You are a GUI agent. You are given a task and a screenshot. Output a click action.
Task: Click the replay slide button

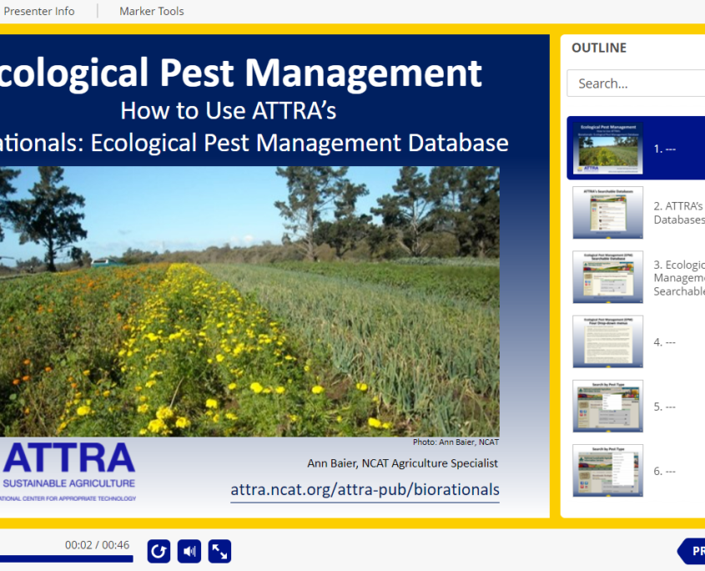pyautogui.click(x=159, y=551)
